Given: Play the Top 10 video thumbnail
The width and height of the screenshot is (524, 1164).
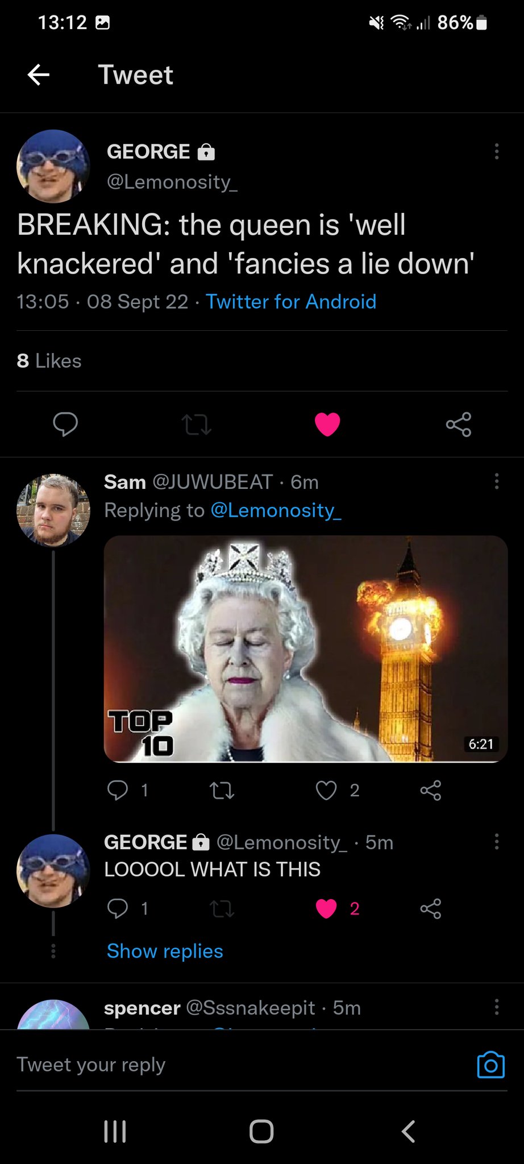Looking at the screenshot, I should click(305, 648).
